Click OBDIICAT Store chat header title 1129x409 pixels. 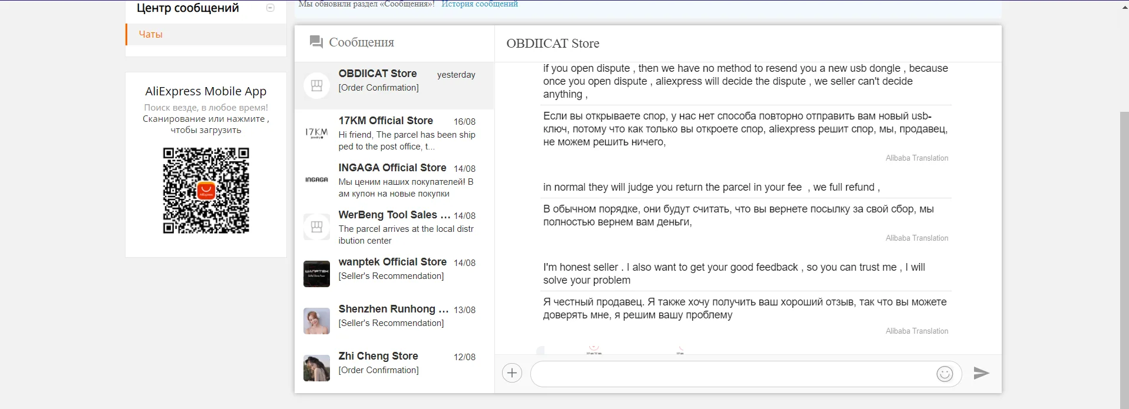coord(553,44)
